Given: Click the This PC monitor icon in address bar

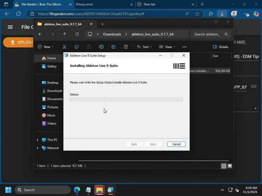Looking at the screenshot, I should pos(90,34).
